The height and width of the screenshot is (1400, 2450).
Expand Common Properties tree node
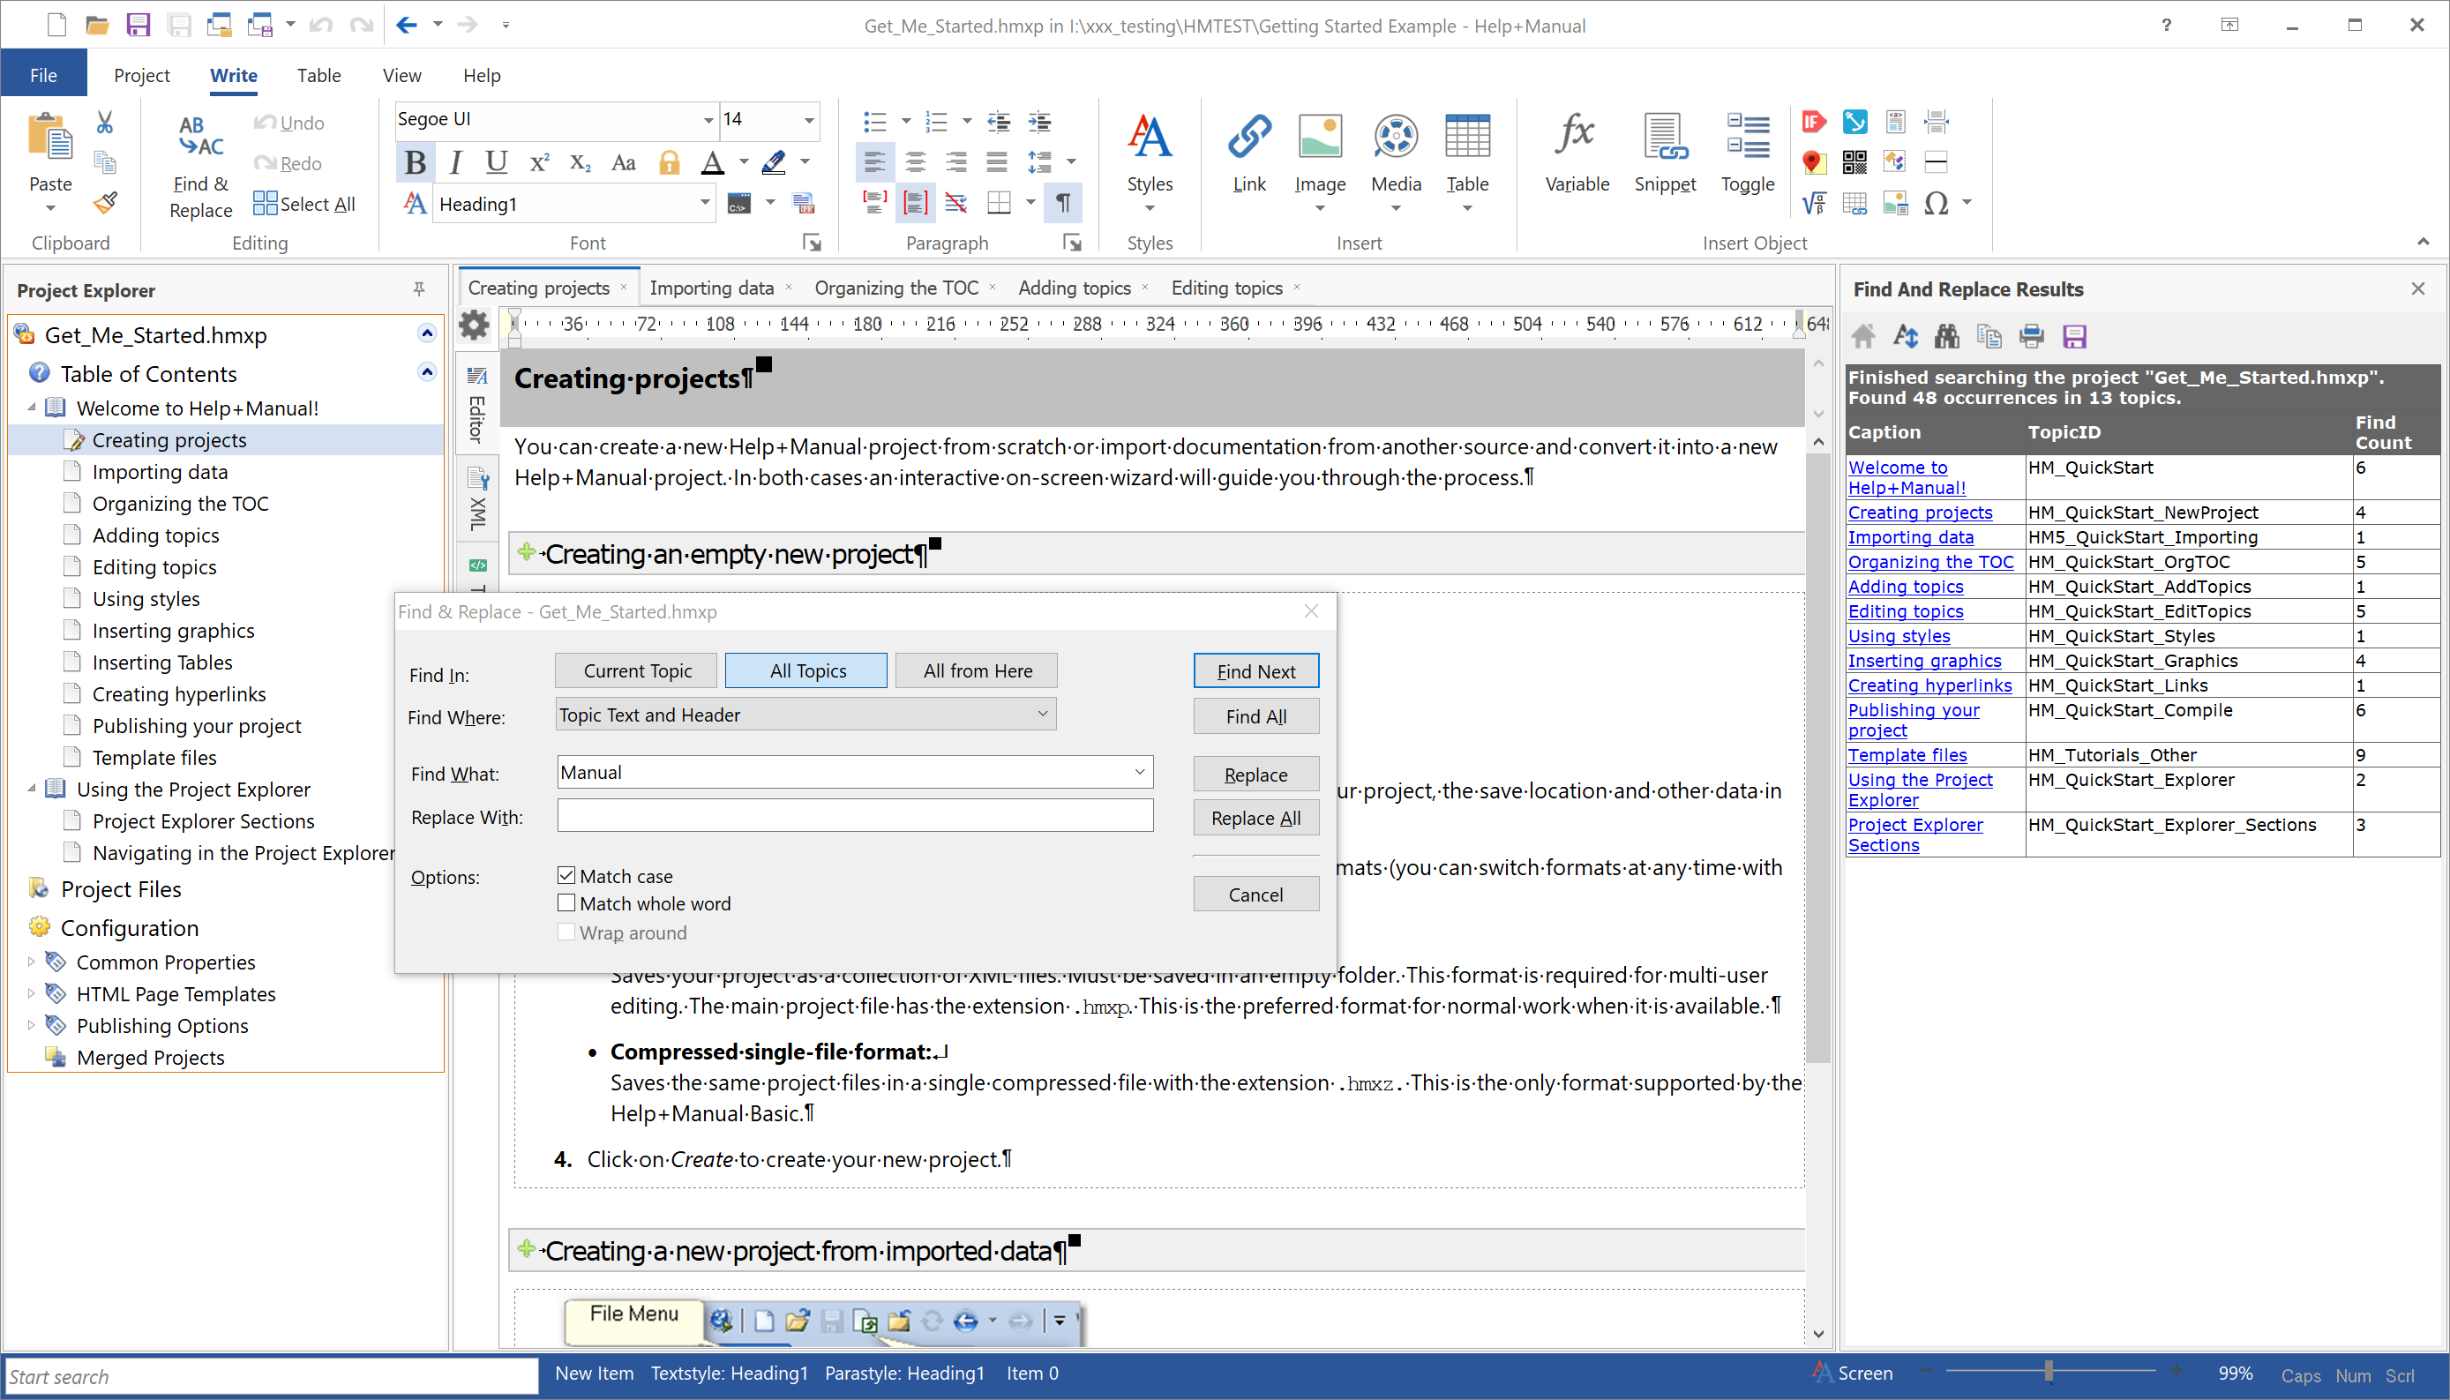(31, 962)
